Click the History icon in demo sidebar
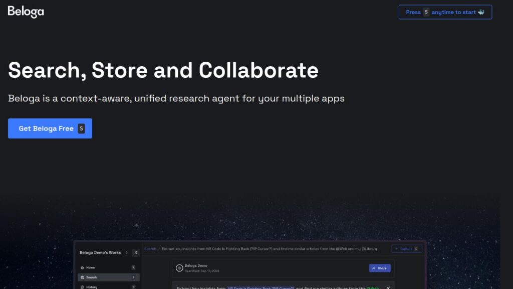 82,287
